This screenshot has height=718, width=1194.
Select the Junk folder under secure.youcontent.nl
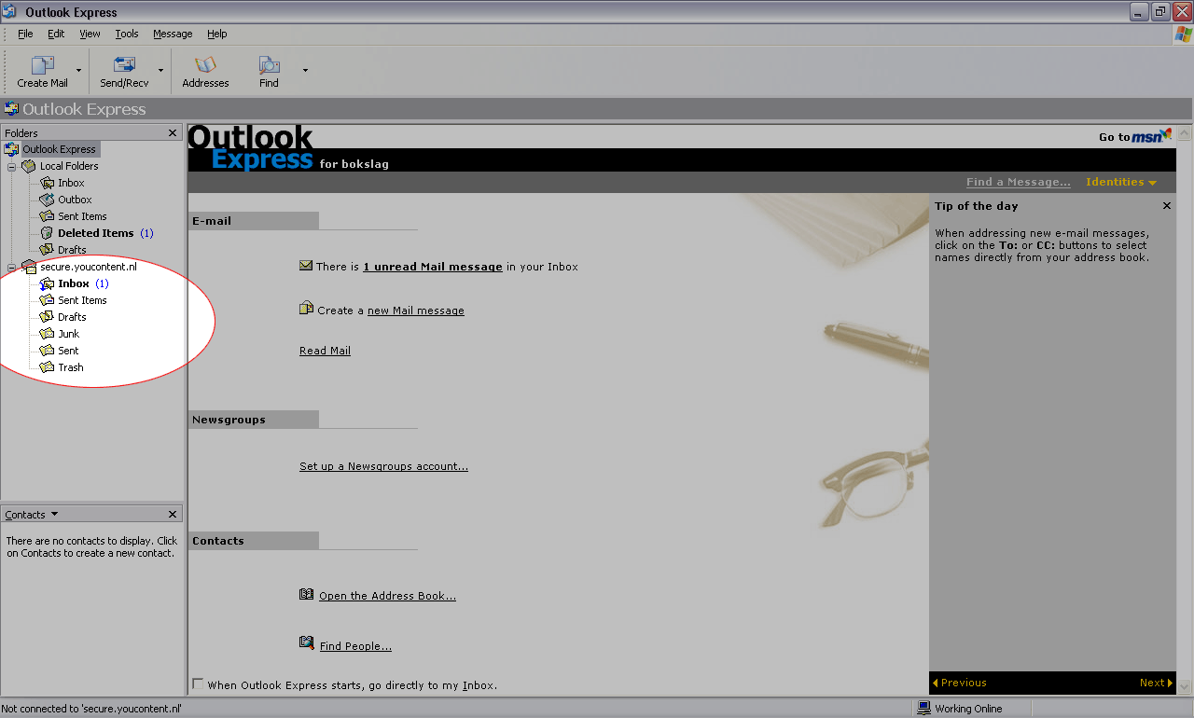68,334
